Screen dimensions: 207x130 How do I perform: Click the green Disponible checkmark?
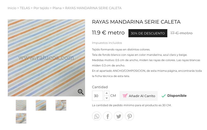pyautogui.click(x=164, y=96)
